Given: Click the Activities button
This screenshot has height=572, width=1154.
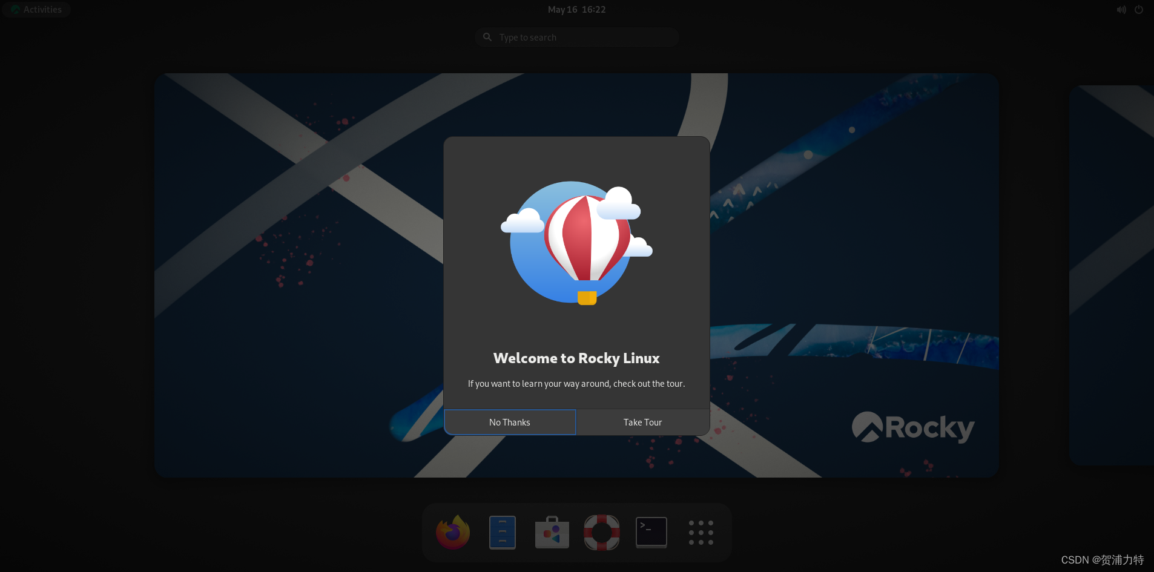Looking at the screenshot, I should tap(36, 10).
